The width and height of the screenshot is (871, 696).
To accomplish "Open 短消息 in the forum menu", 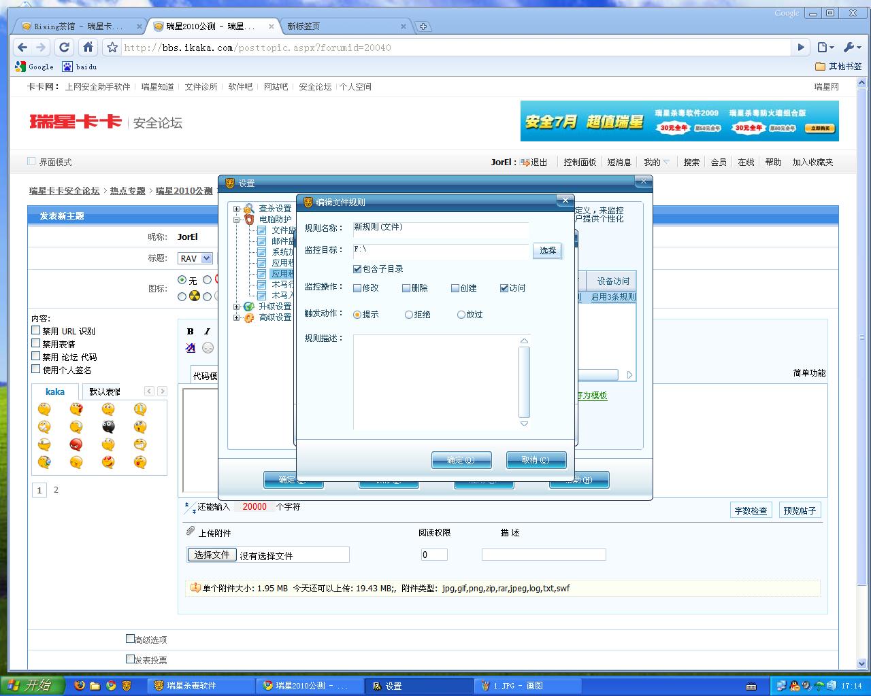I will (619, 162).
